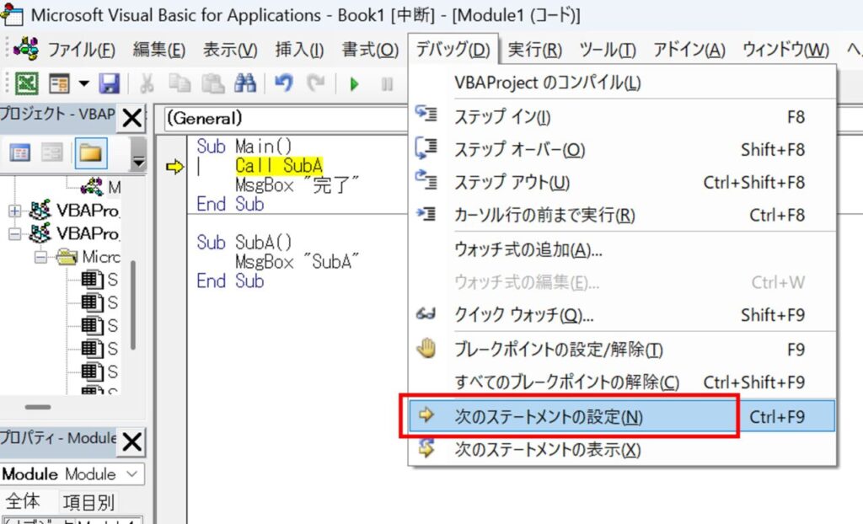
Task: Choose クイック ウォッチ(Q)... menu entry
Action: tap(622, 315)
